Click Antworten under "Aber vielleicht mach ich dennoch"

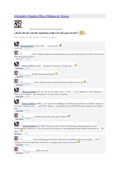[x=19, y=84]
